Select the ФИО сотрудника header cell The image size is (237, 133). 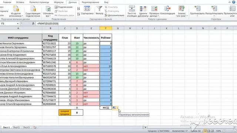click(21, 38)
